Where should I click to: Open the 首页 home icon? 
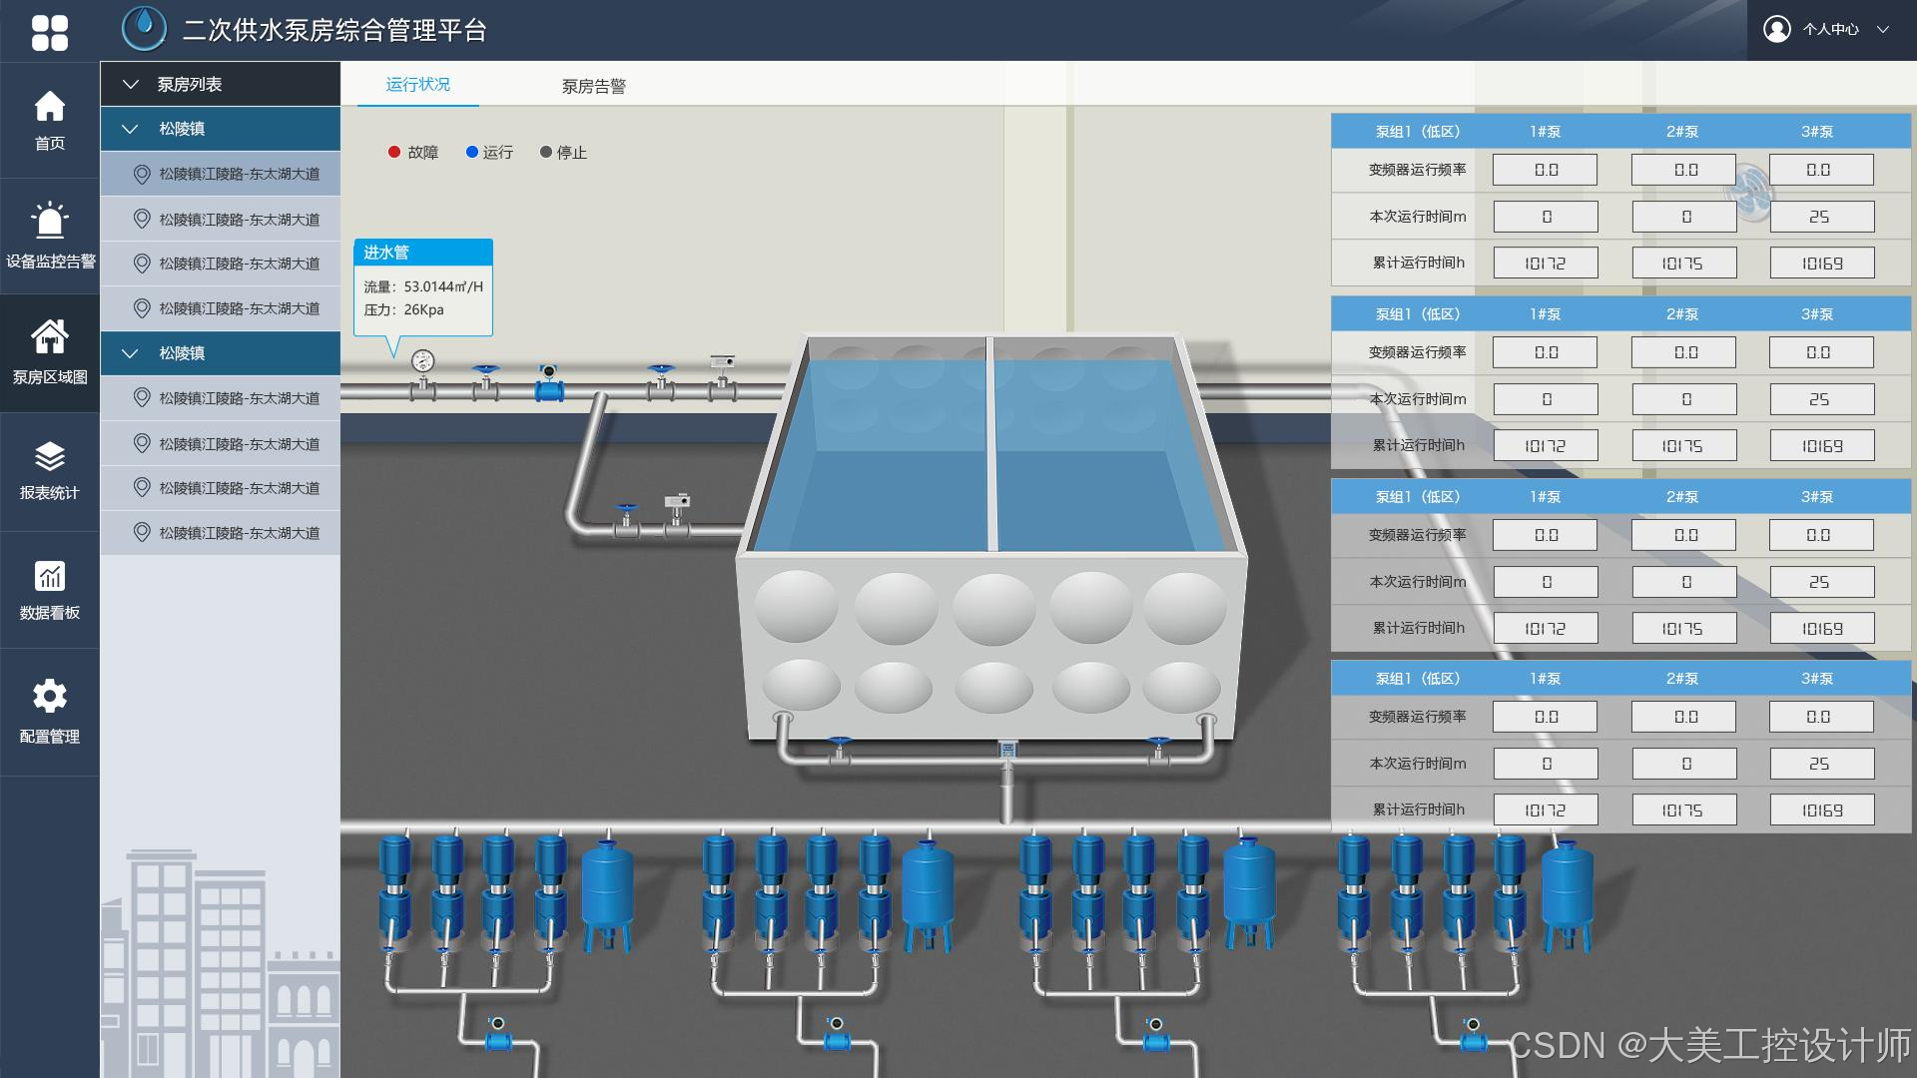(49, 108)
